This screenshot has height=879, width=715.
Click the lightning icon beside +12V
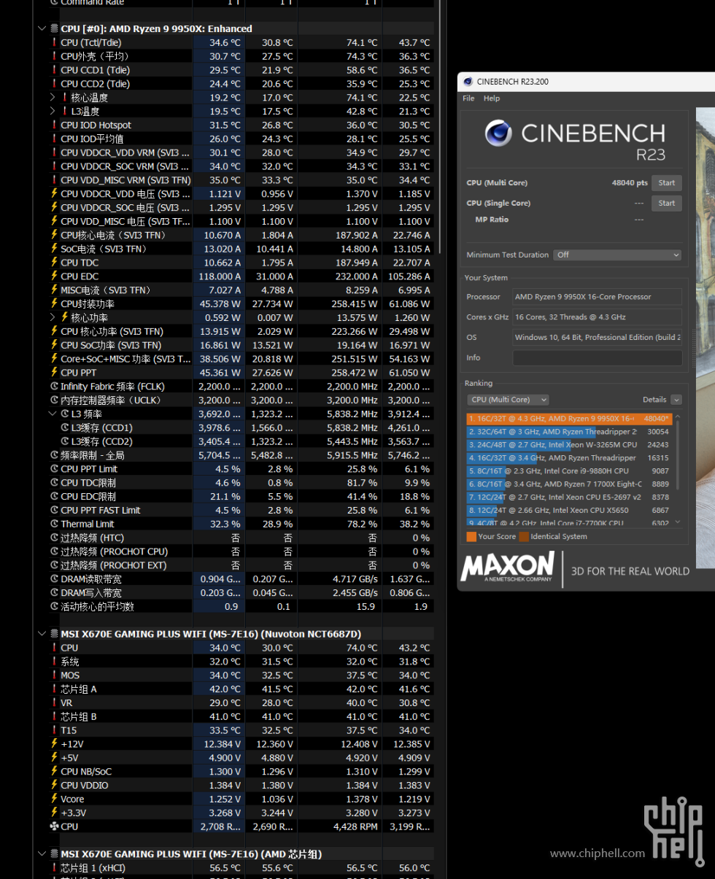54,744
